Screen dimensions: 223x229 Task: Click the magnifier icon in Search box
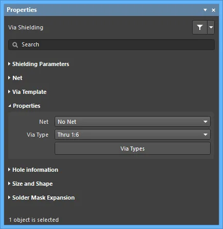[15, 45]
